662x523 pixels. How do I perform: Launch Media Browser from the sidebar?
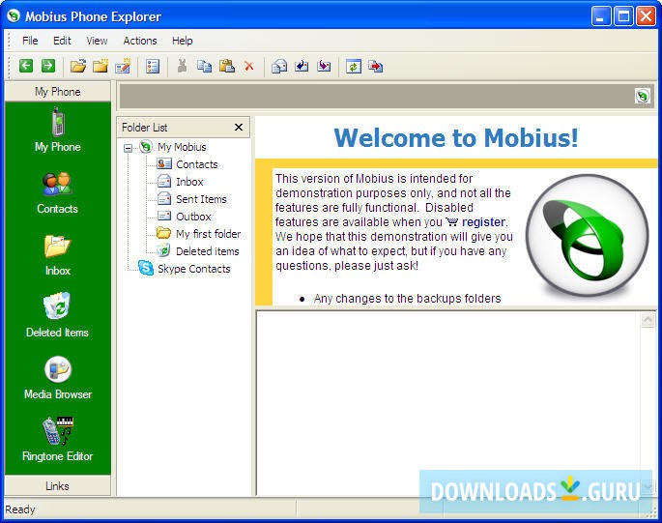point(58,378)
